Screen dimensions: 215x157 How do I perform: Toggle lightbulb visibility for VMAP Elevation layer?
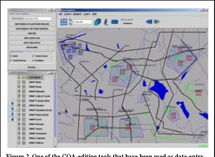[19, 105]
